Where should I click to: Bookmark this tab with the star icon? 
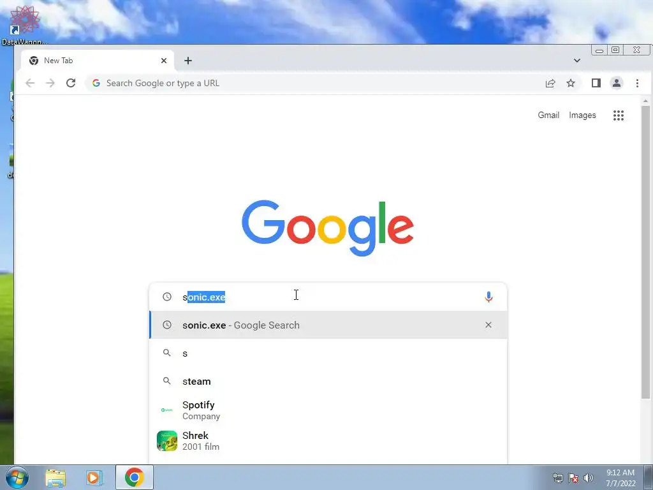[x=571, y=83]
